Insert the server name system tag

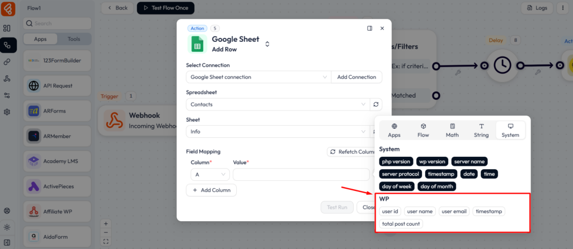(x=469, y=161)
